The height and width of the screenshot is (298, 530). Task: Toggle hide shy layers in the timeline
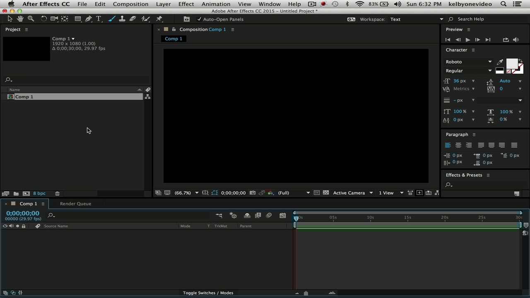pyautogui.click(x=247, y=215)
